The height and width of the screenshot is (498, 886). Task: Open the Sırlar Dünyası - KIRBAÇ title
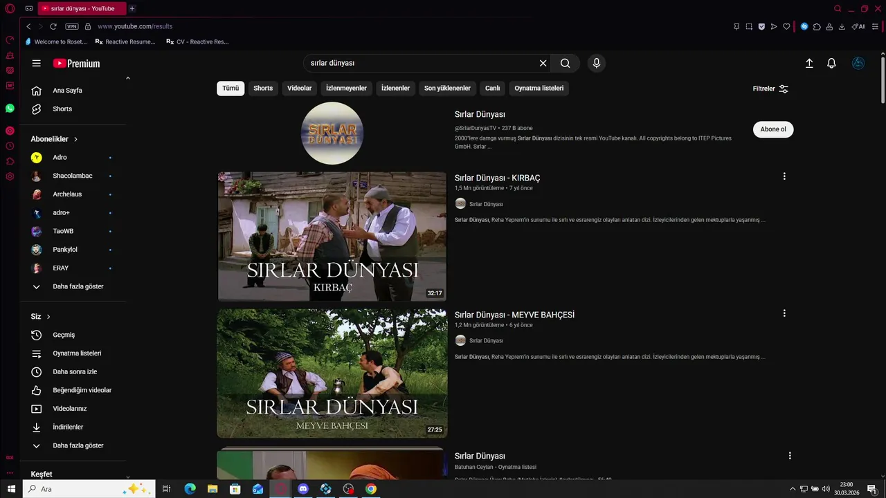tap(498, 178)
